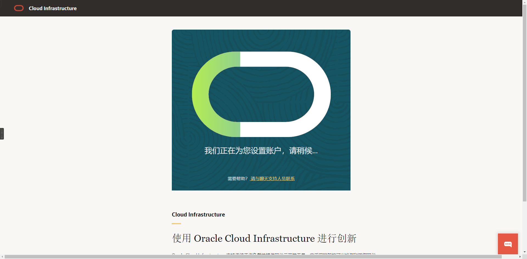Click the large Oracle loading ring graphic

click(261, 94)
